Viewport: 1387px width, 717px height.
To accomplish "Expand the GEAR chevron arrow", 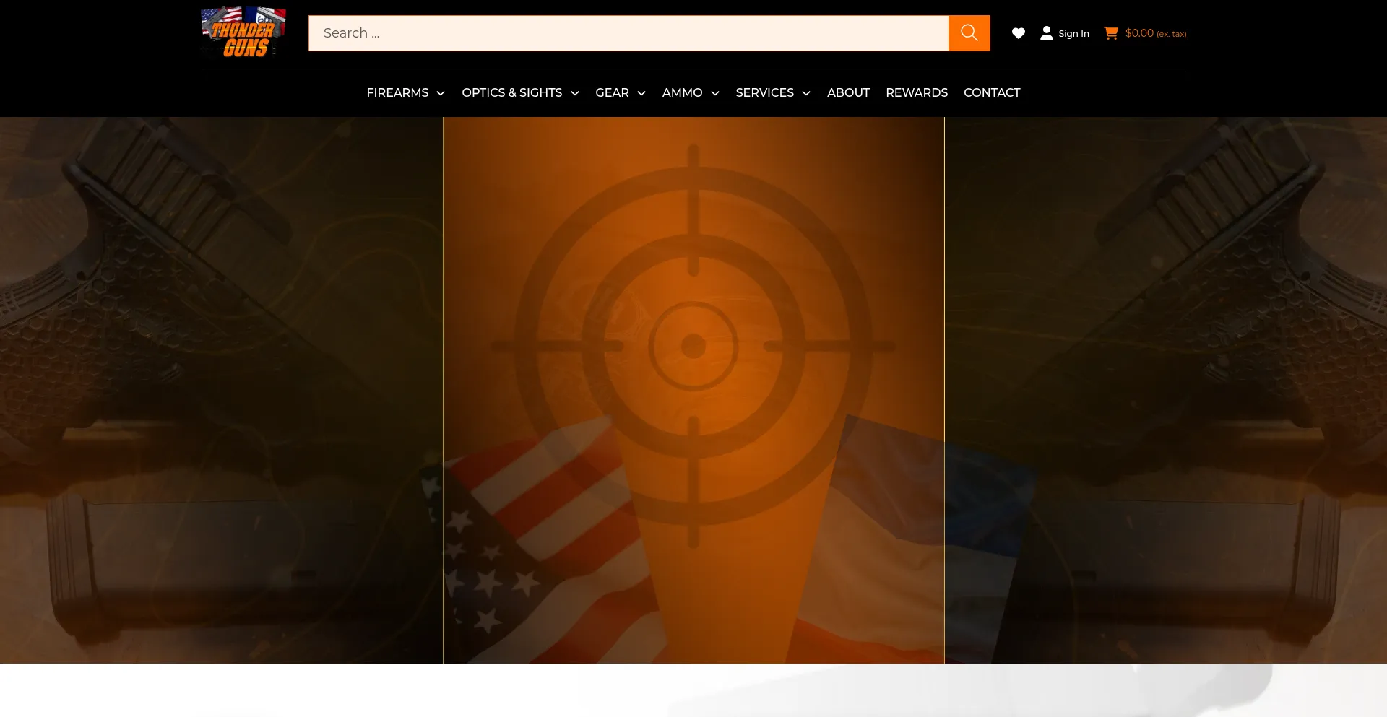I will point(641,93).
